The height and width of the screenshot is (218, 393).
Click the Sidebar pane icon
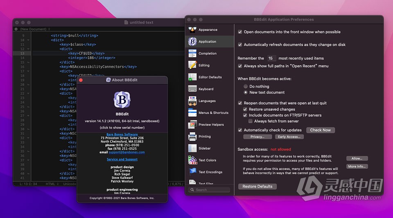coord(192,148)
